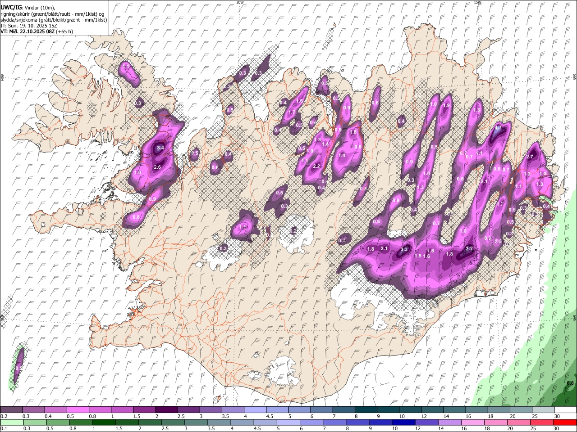
Task: Select the 'IT: Sun. 19. 10. 2025 15Z' line
Action: [x=29, y=26]
